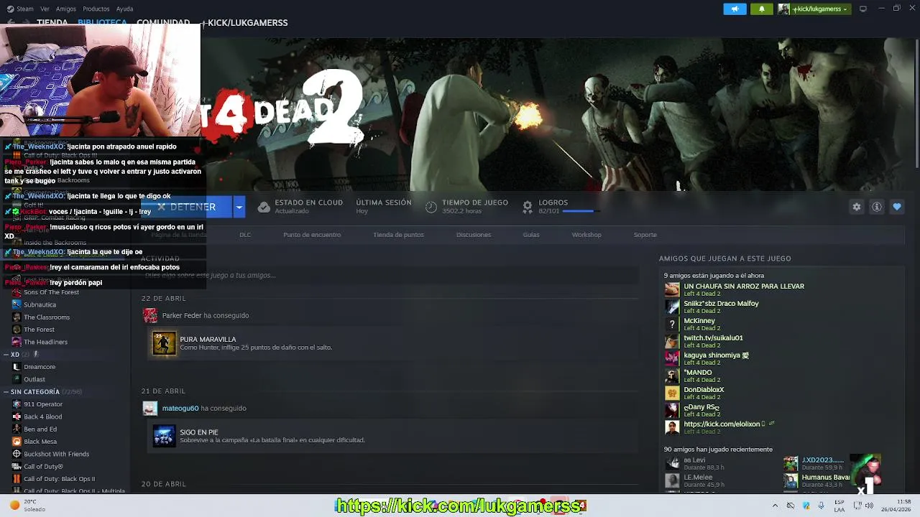Click the "MANDO friend avatar
920x517 pixels.
click(x=672, y=376)
